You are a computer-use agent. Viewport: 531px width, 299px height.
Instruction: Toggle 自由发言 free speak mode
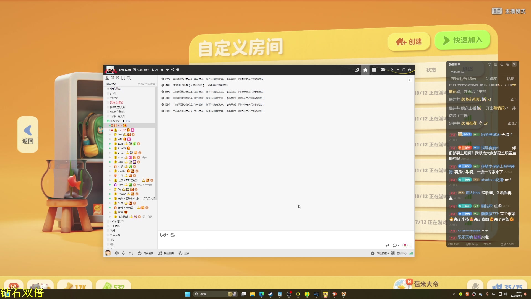point(145,253)
